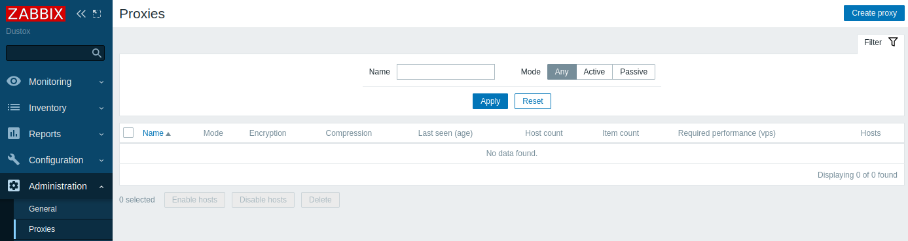Viewport: 908px width, 241px height.
Task: Click the Required performance (vps) header
Action: tap(727, 133)
